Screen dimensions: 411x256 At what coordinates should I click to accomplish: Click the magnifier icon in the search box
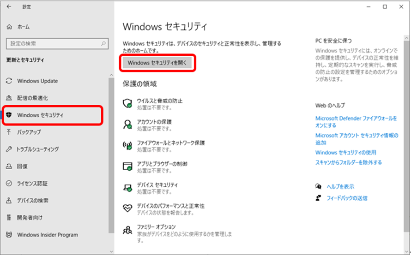click(103, 43)
